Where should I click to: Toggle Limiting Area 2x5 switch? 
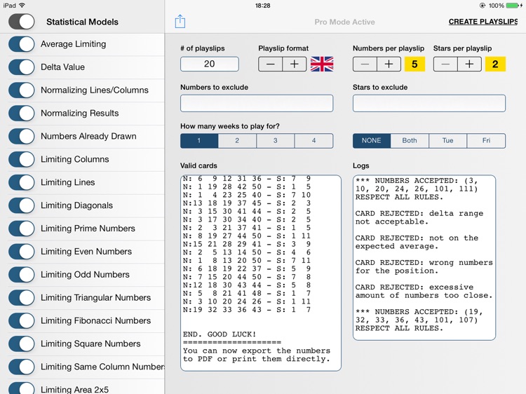[22, 388]
